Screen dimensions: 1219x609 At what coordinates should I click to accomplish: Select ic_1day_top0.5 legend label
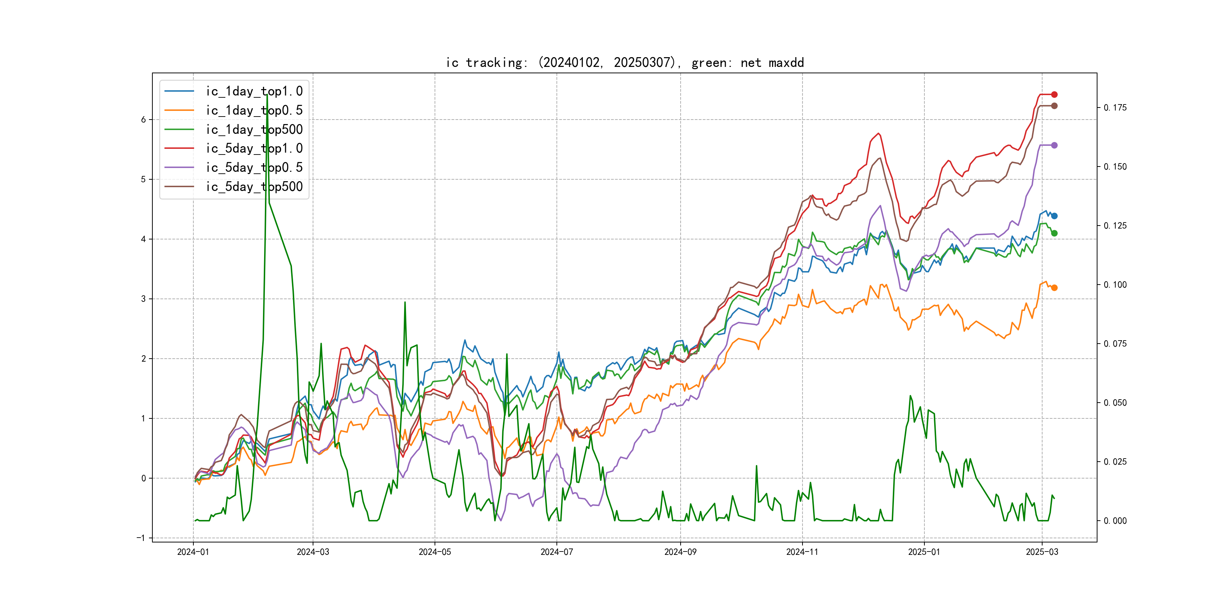tap(254, 110)
